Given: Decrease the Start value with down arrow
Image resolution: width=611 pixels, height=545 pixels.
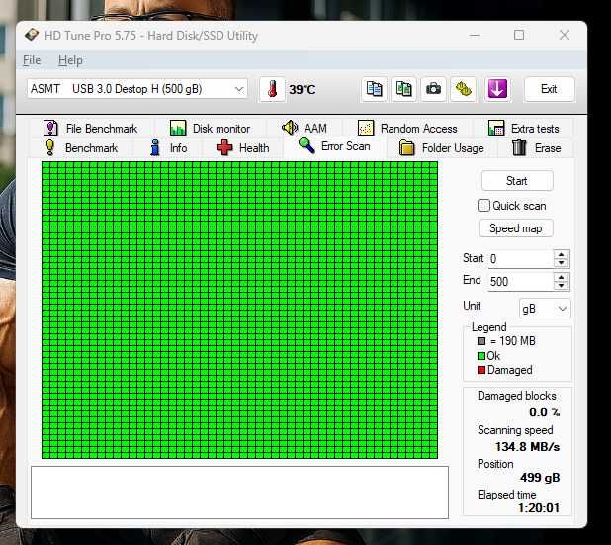Looking at the screenshot, I should pyautogui.click(x=562, y=263).
